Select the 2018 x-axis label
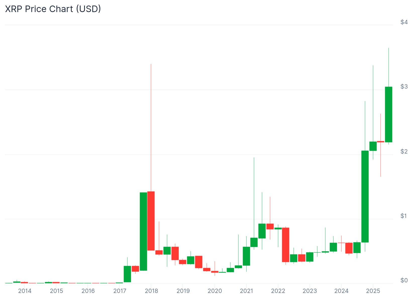Image resolution: width=413 pixels, height=302 pixels. point(151,291)
